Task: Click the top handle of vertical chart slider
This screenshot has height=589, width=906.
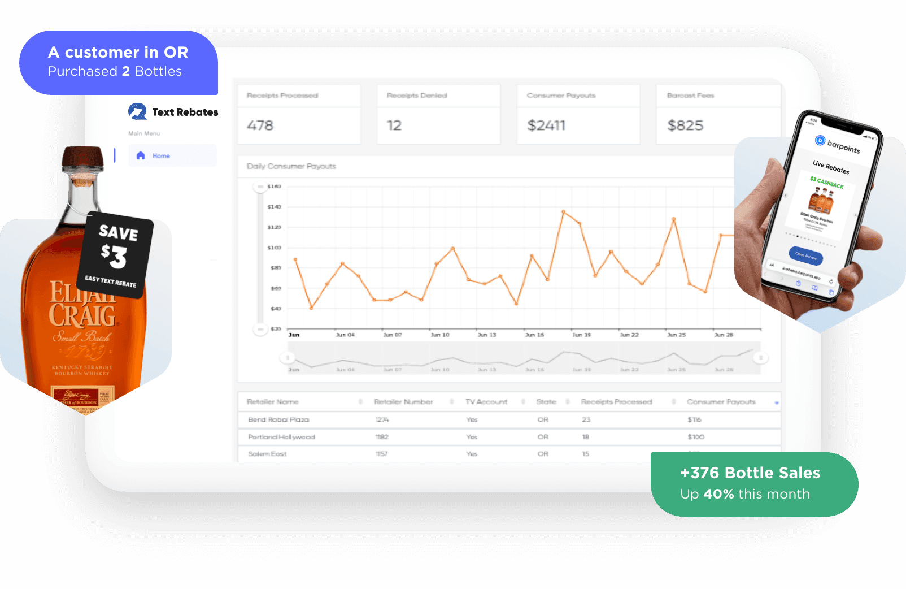Action: pyautogui.click(x=260, y=187)
